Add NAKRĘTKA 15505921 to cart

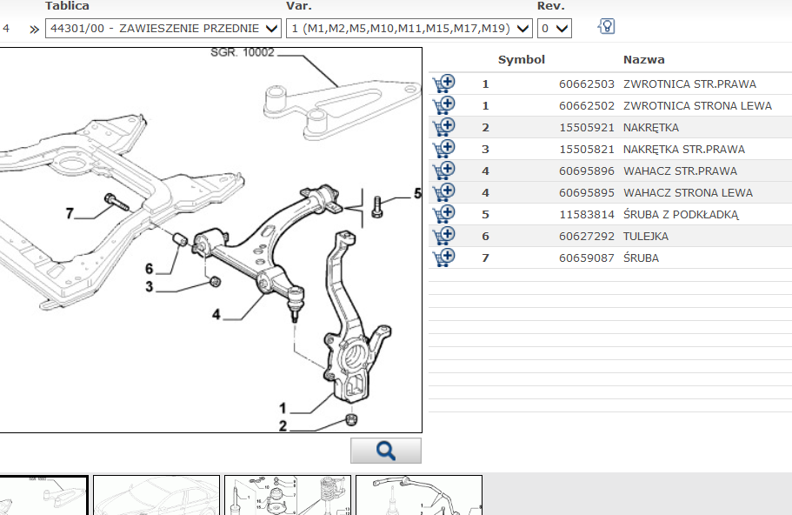point(443,127)
